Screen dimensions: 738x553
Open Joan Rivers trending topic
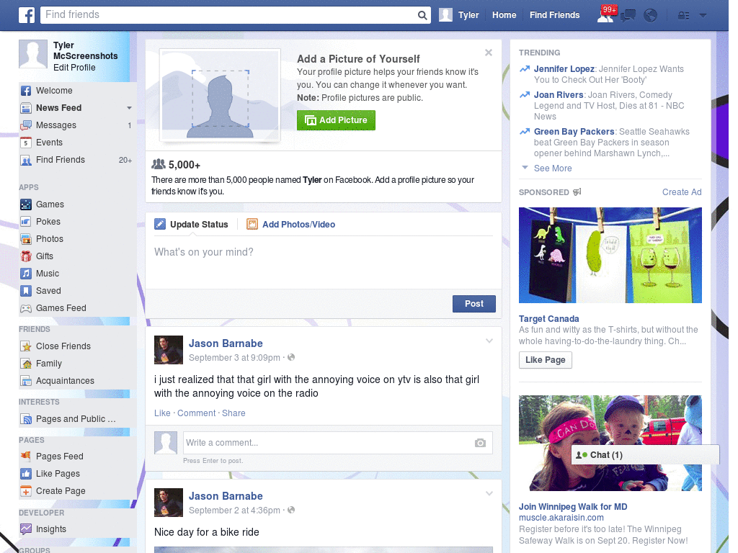pos(559,95)
